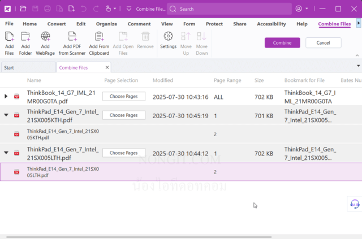The width and height of the screenshot is (362, 239).
Task: Open the Customize quick access toolbar dropdown
Action: (129, 9)
